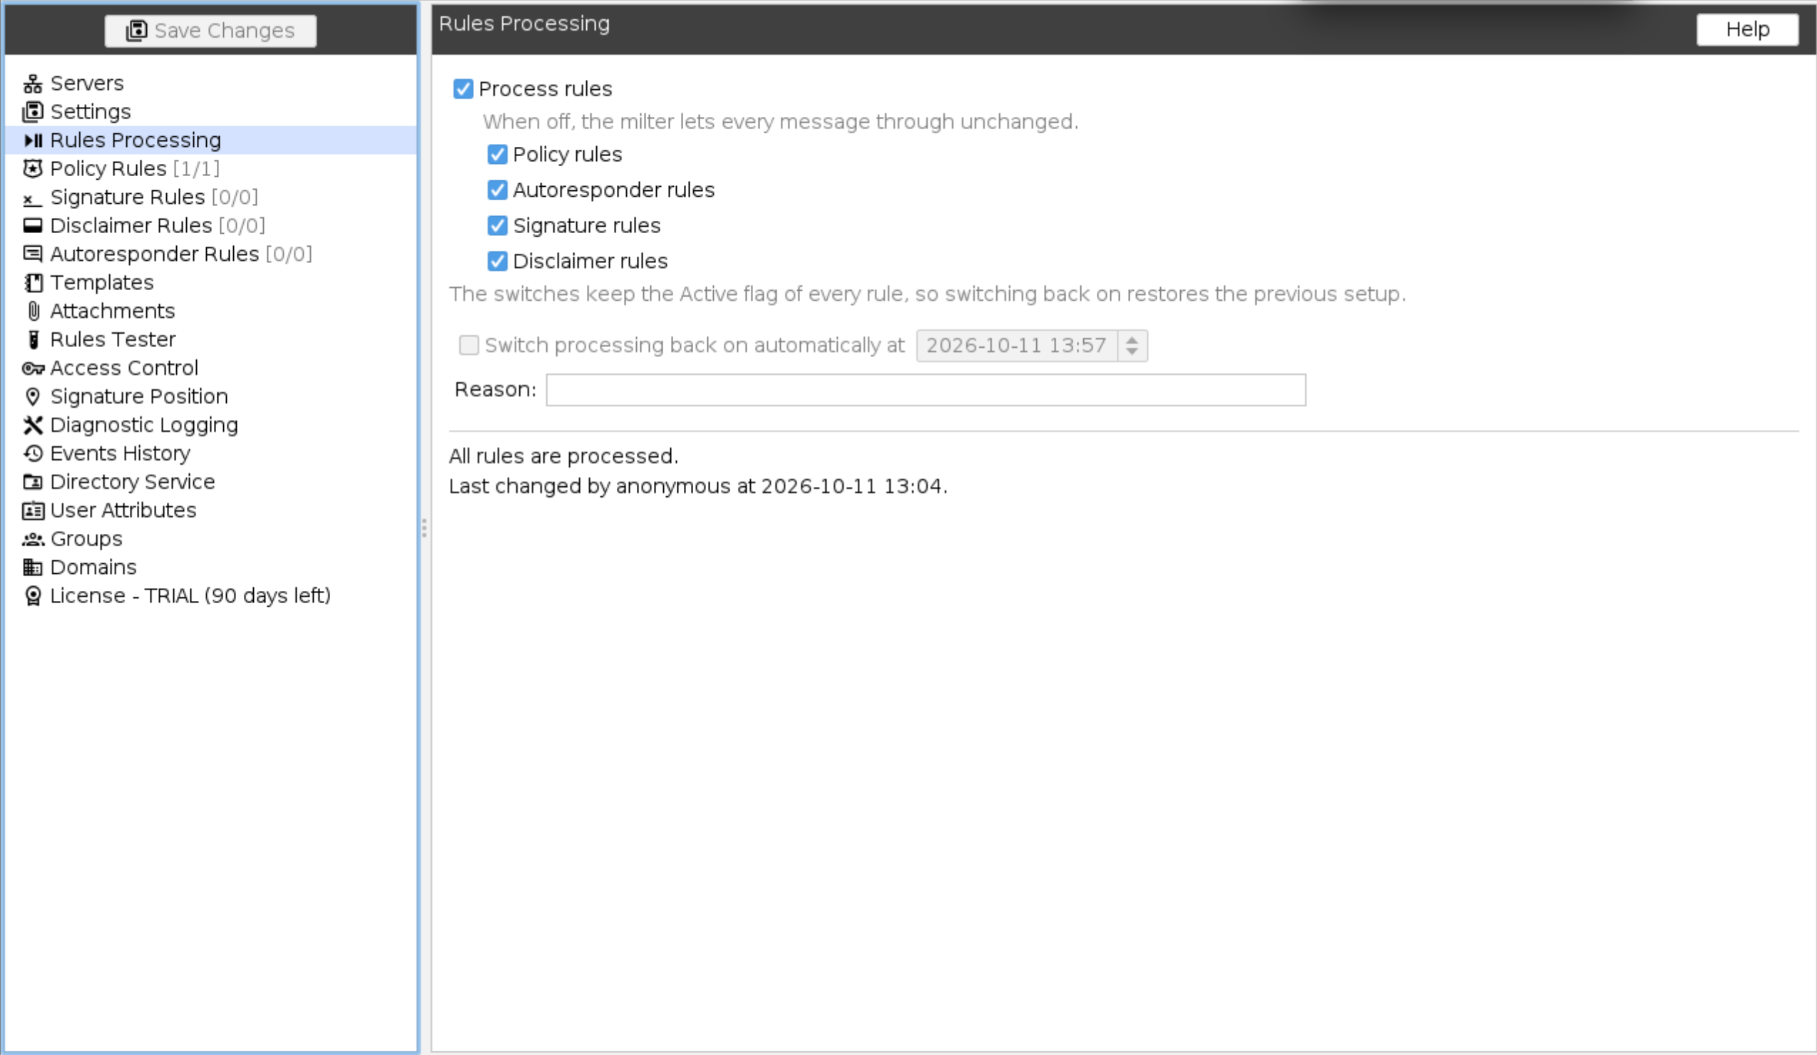Enable Switch processing back on automatically

coord(469,345)
